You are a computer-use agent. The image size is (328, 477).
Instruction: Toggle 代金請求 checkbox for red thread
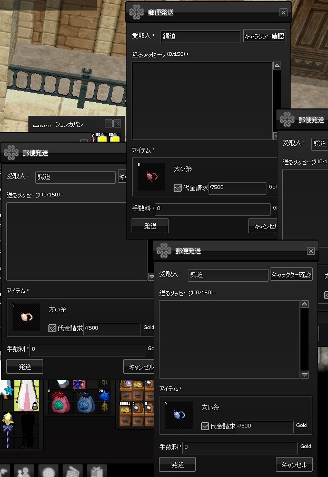177,188
